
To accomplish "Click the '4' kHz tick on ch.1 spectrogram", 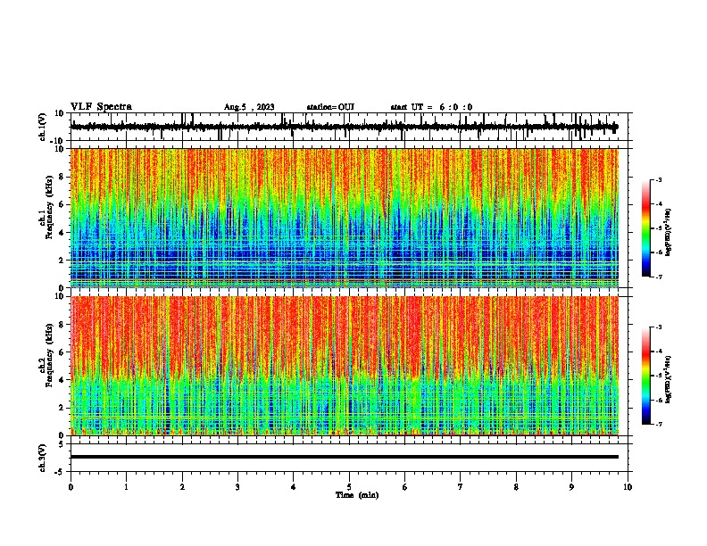I will [x=62, y=233].
